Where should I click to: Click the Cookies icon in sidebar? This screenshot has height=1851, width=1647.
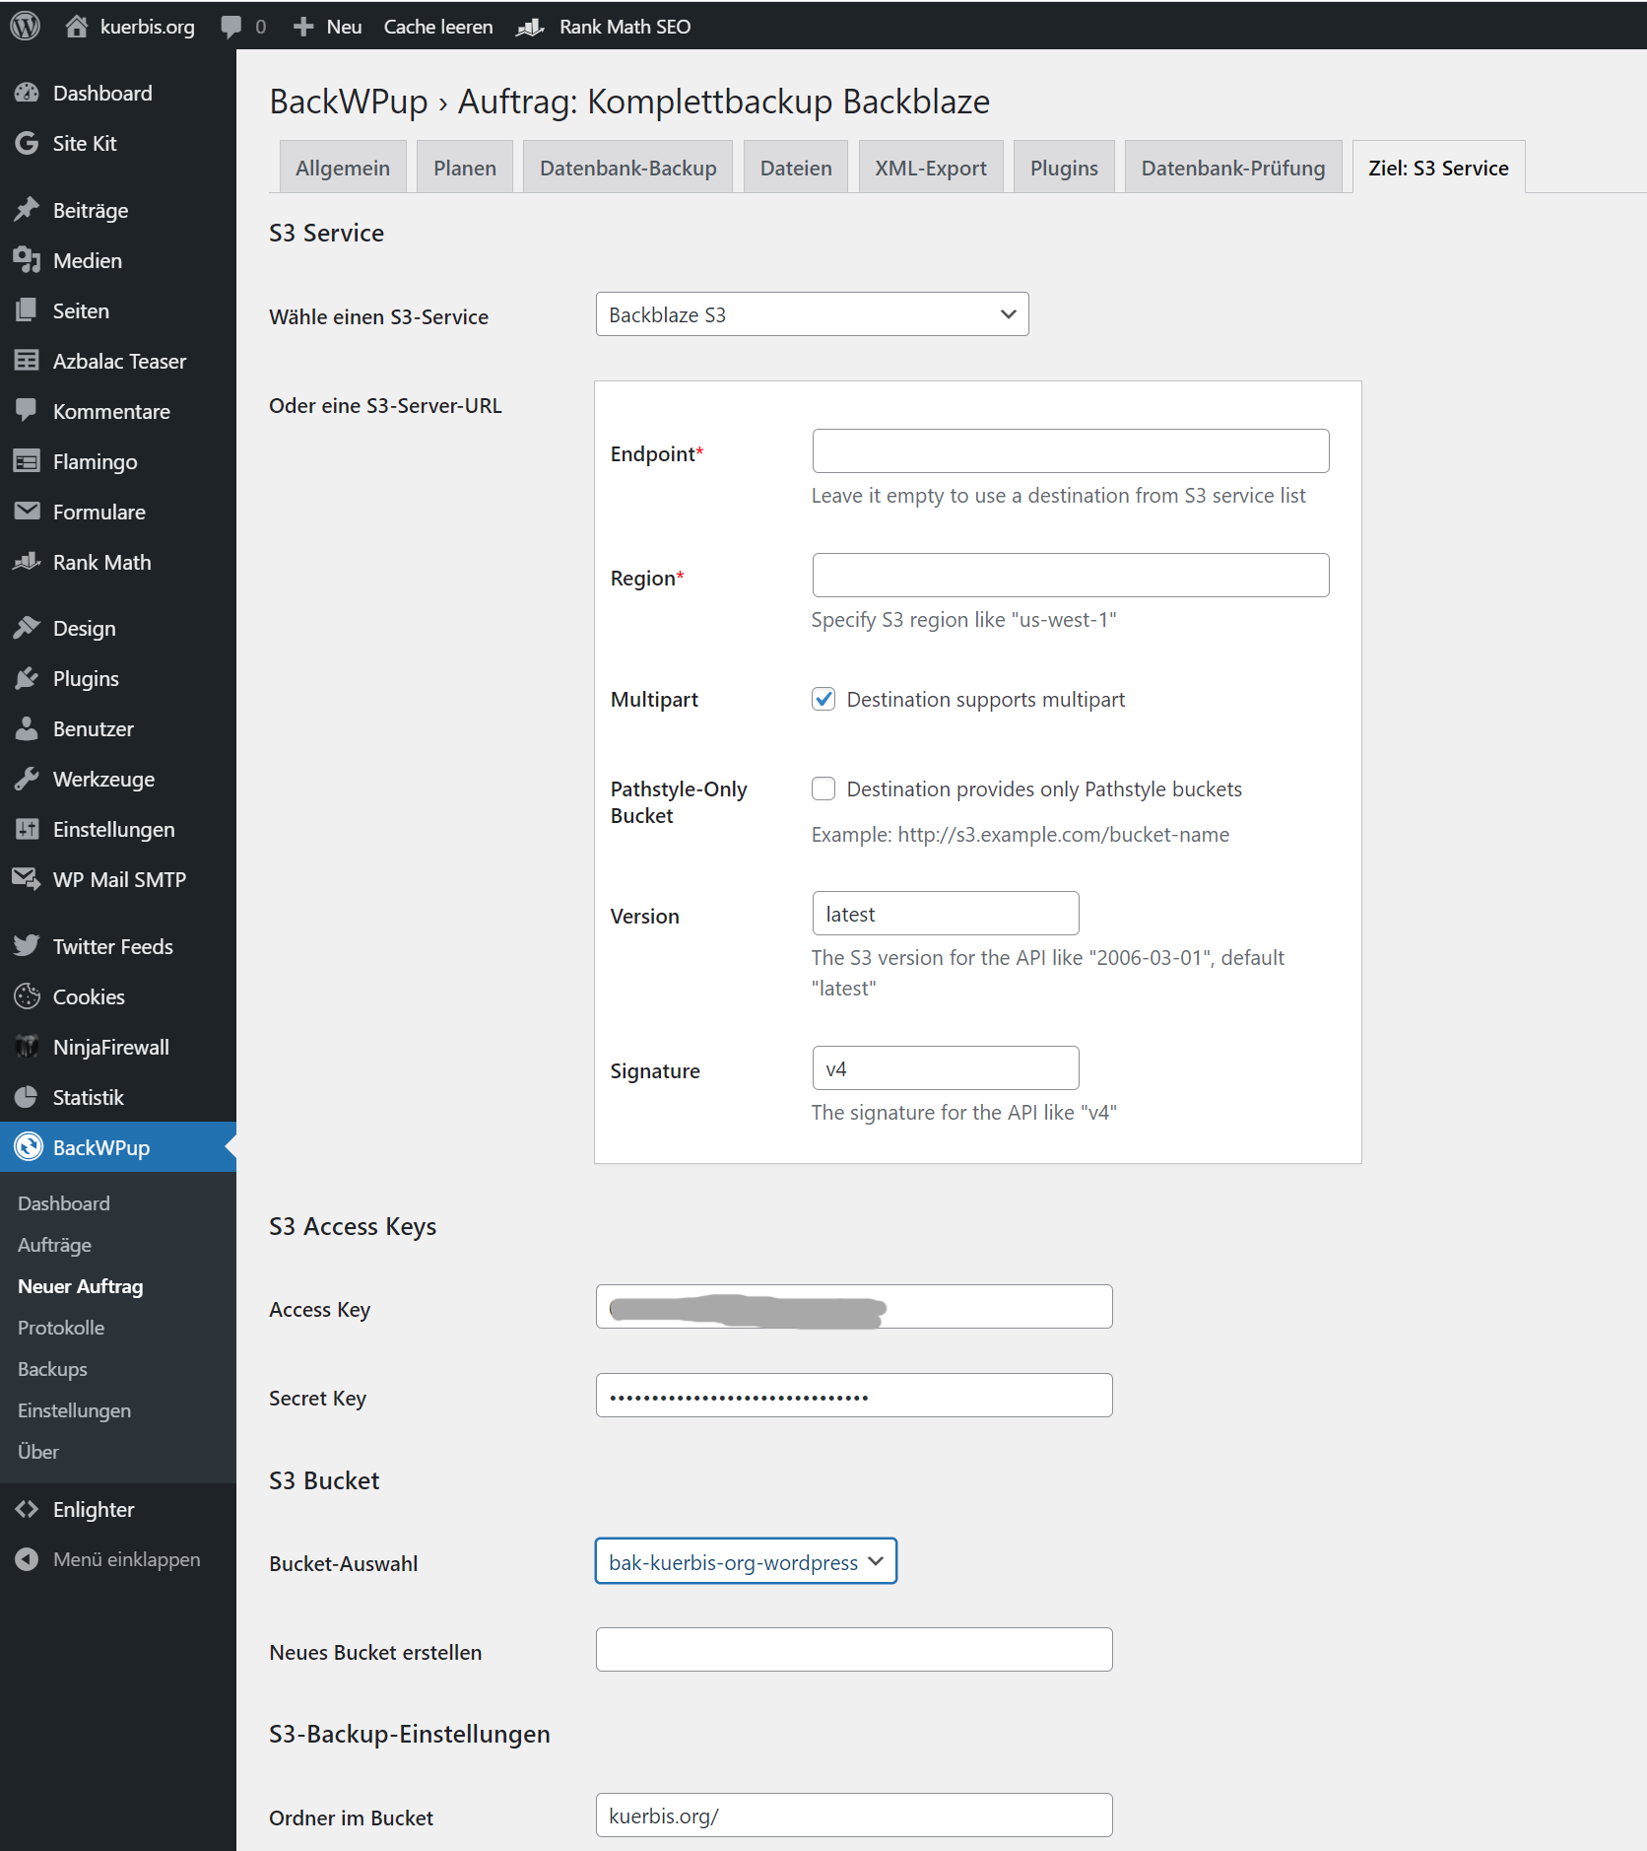tap(27, 996)
